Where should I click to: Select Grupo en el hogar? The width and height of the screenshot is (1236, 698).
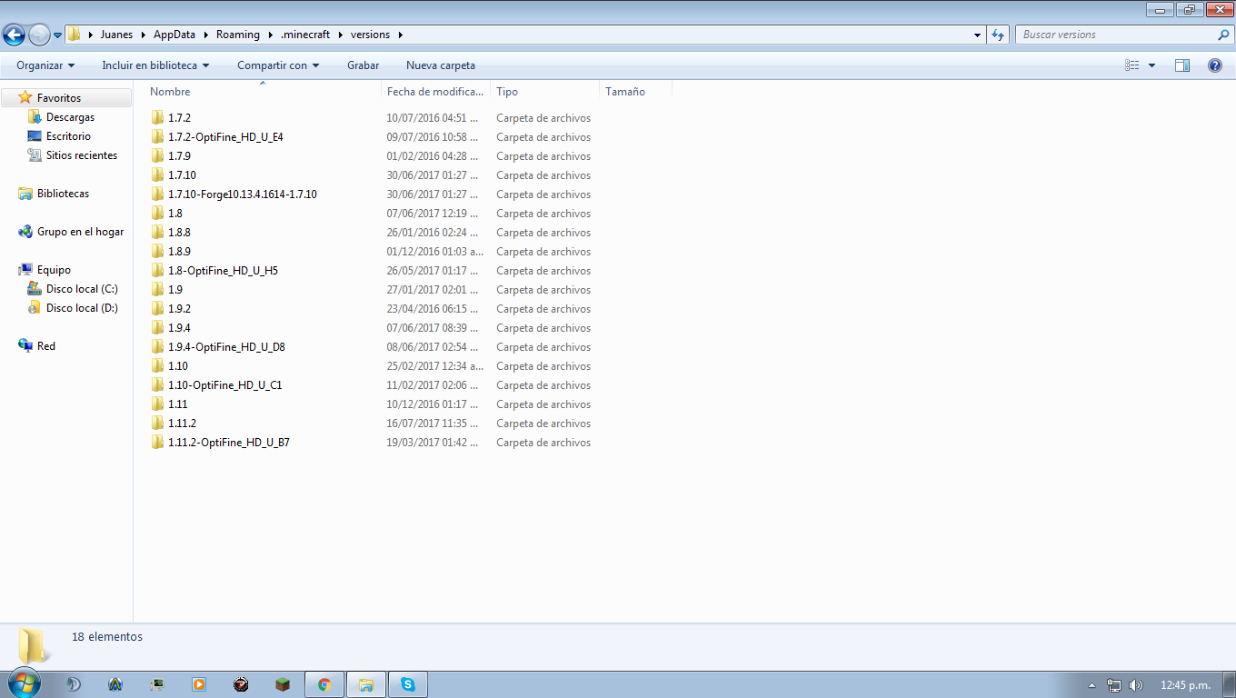tap(80, 232)
